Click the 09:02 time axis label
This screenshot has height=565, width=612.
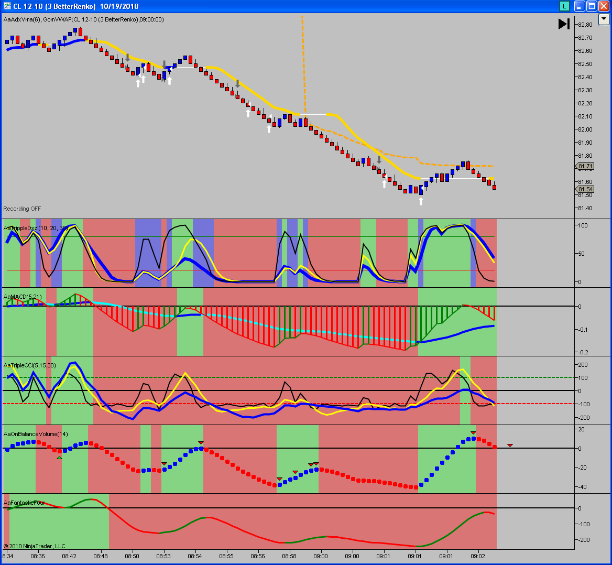[478, 556]
